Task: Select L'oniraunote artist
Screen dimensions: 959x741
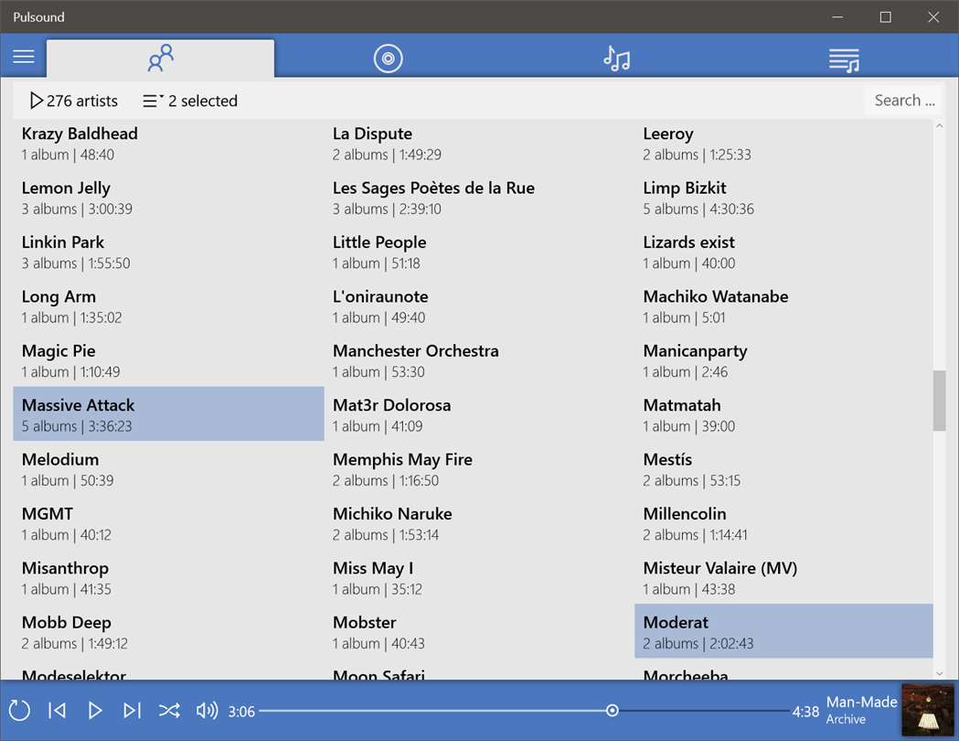Action: coord(479,306)
